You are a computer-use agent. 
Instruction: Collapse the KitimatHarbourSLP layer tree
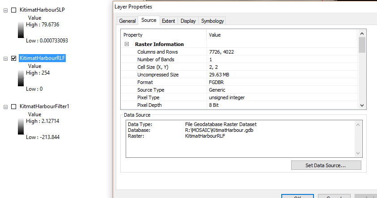[x=5, y=10]
